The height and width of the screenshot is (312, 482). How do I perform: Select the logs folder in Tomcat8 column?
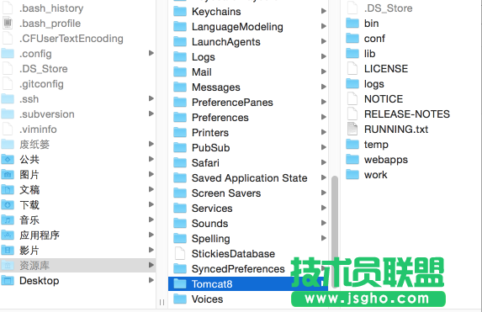tap(374, 84)
